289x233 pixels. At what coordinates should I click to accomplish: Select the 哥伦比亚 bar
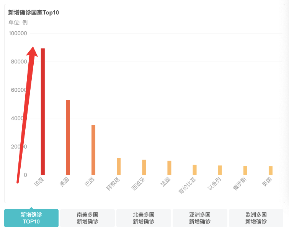[194, 170]
